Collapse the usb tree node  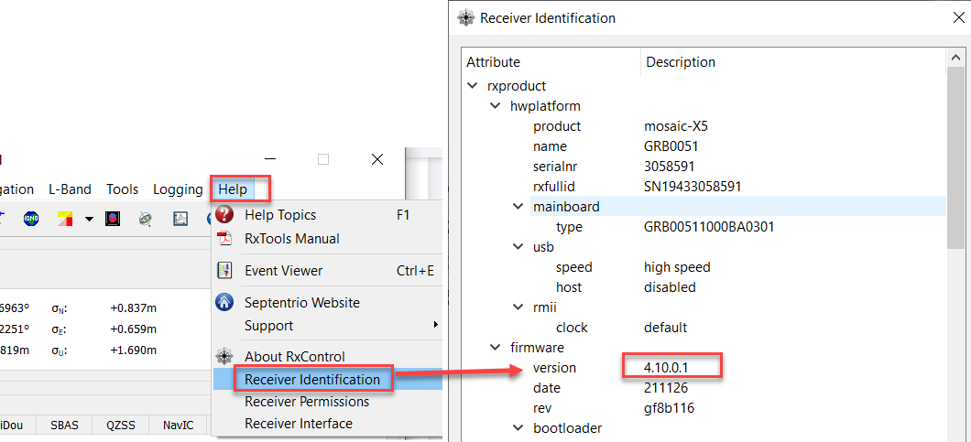pos(518,246)
